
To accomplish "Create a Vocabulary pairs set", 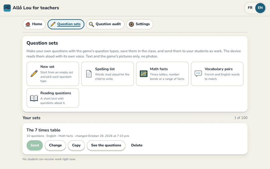I will [217, 74].
